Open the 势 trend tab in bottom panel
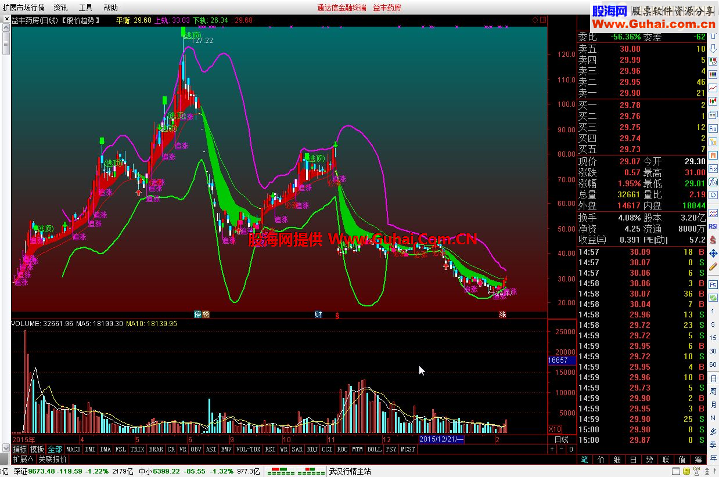Screen dimensions: 719x477 [x=649, y=460]
